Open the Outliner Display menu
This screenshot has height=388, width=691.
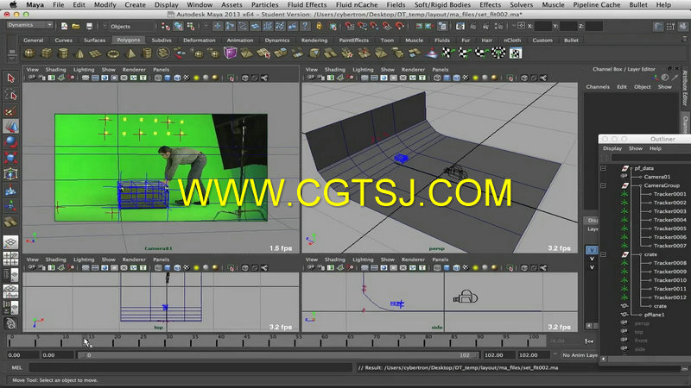coord(612,148)
